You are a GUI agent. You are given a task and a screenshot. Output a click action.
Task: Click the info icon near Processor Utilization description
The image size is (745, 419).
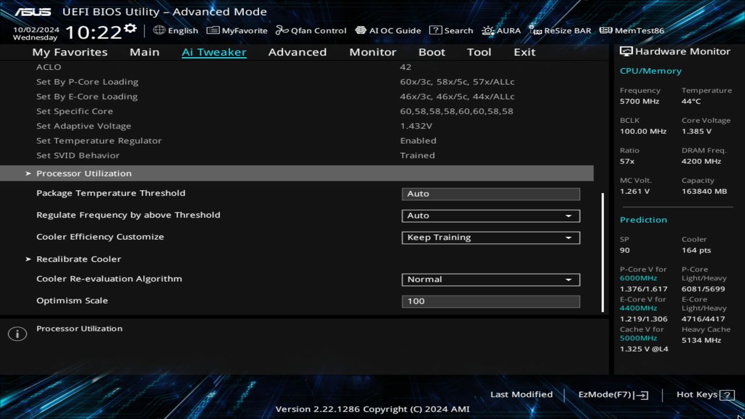click(x=17, y=333)
